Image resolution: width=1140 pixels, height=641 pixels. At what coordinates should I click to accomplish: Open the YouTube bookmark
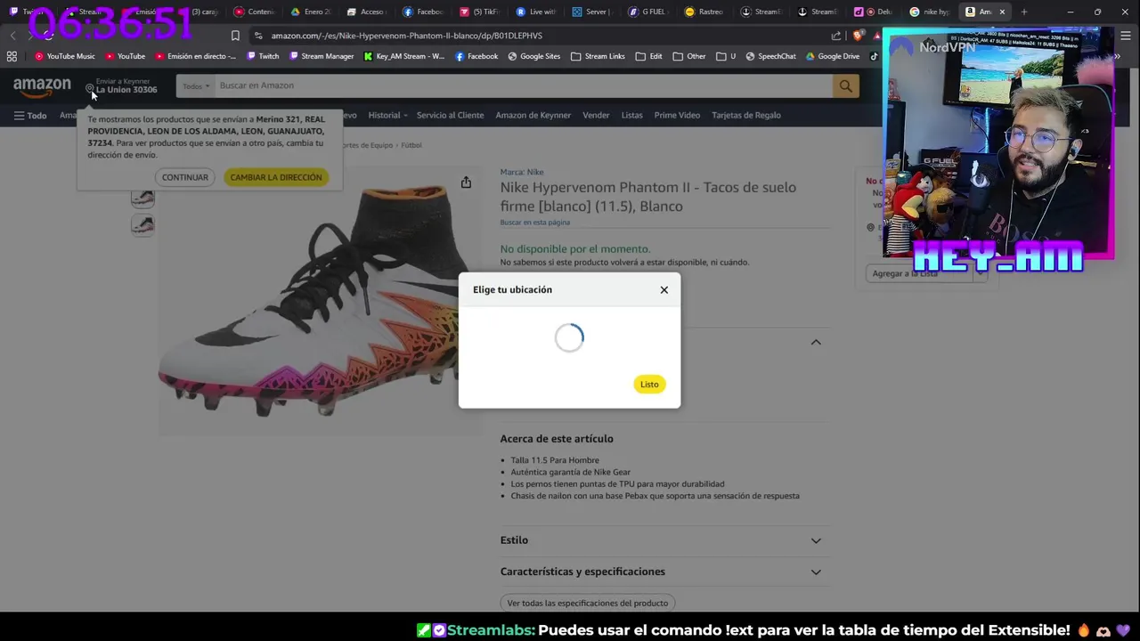[125, 56]
